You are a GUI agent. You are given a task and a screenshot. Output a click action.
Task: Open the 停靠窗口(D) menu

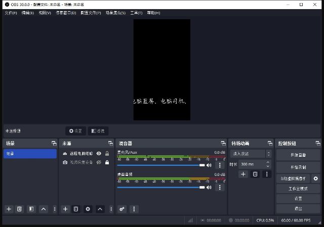pos(66,13)
